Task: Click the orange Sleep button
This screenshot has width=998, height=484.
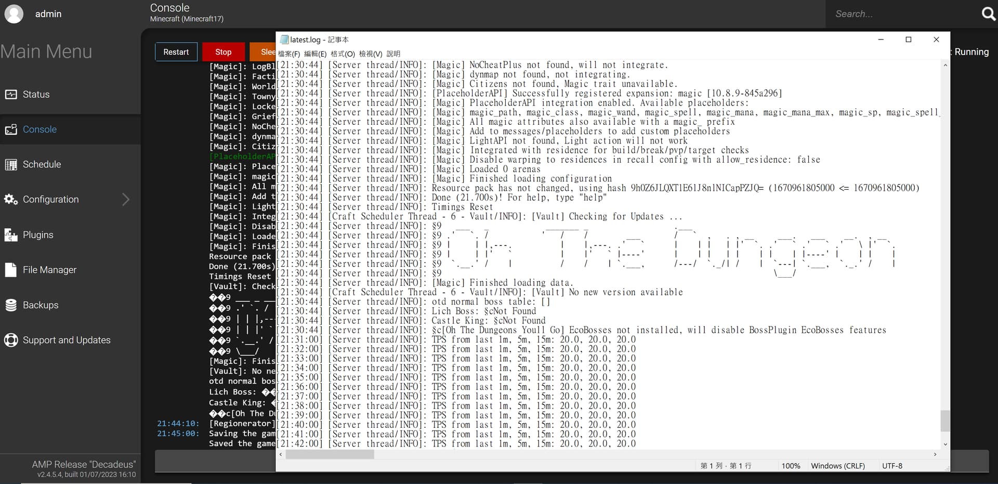Action: (x=262, y=52)
